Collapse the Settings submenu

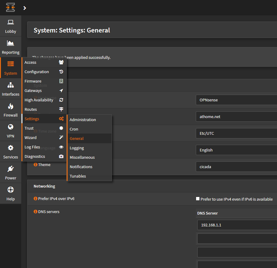44,119
